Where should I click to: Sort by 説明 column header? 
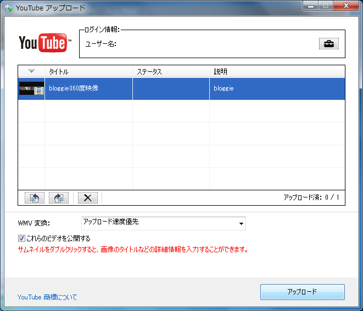click(277, 71)
